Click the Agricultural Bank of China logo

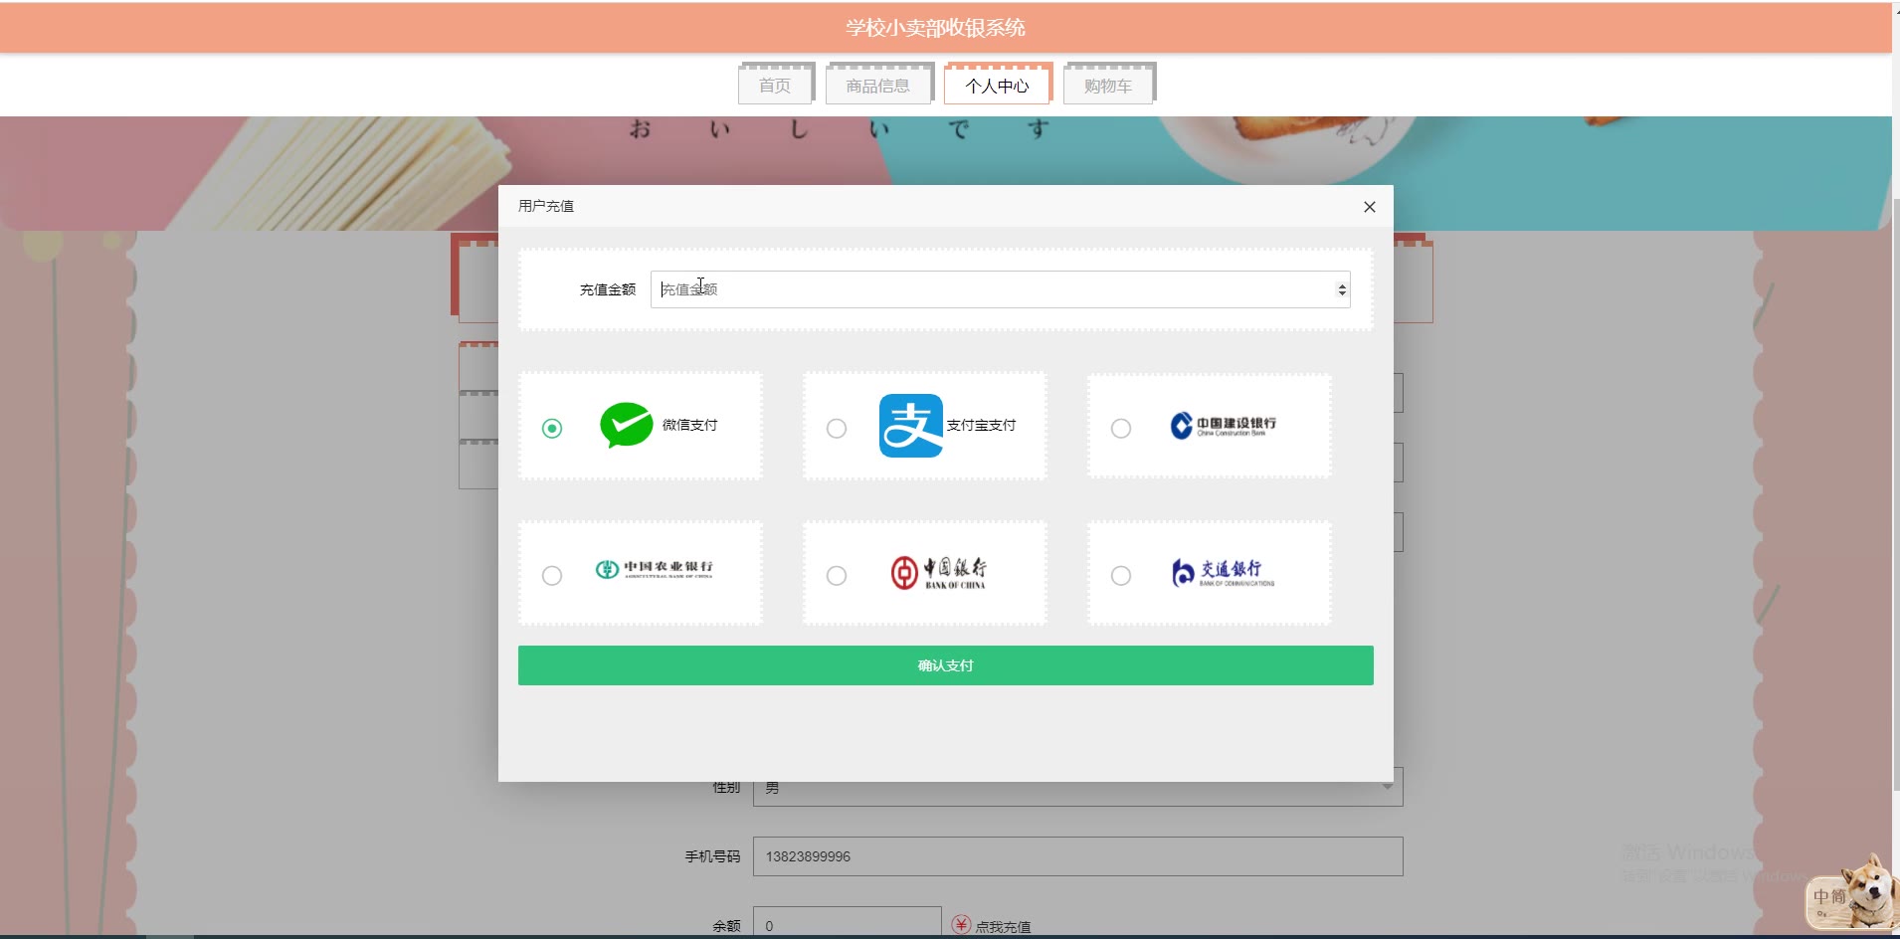(654, 569)
